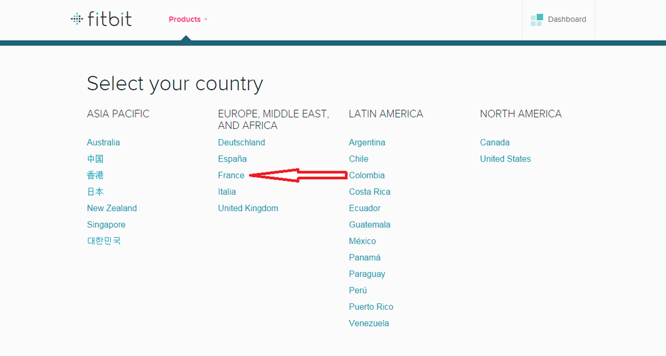This screenshot has width=666, height=356.
Task: Open the Dashboard link
Action: pyautogui.click(x=567, y=19)
